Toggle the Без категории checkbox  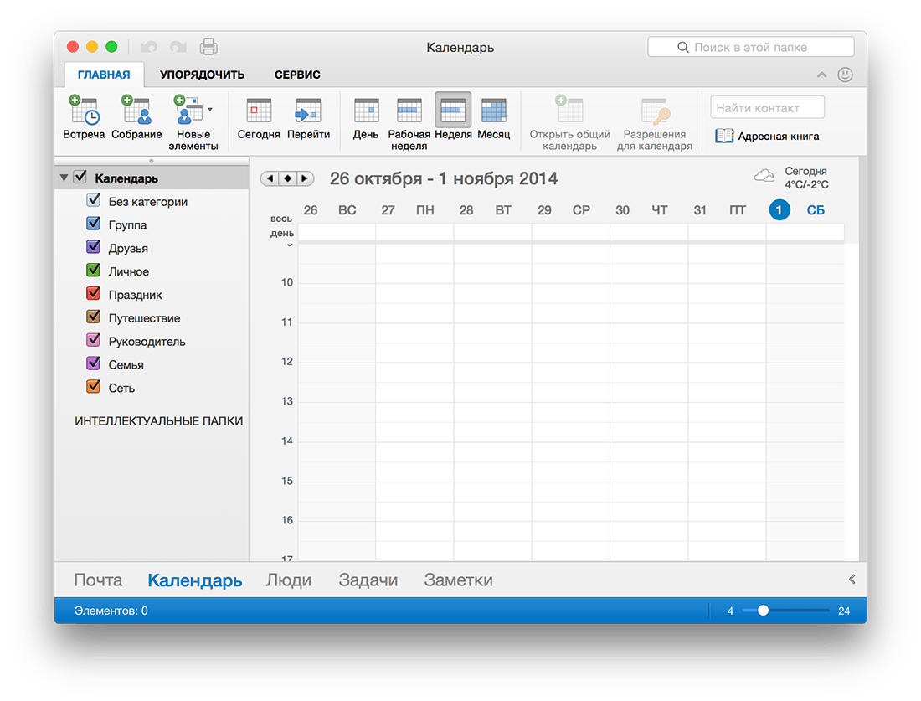coord(94,200)
